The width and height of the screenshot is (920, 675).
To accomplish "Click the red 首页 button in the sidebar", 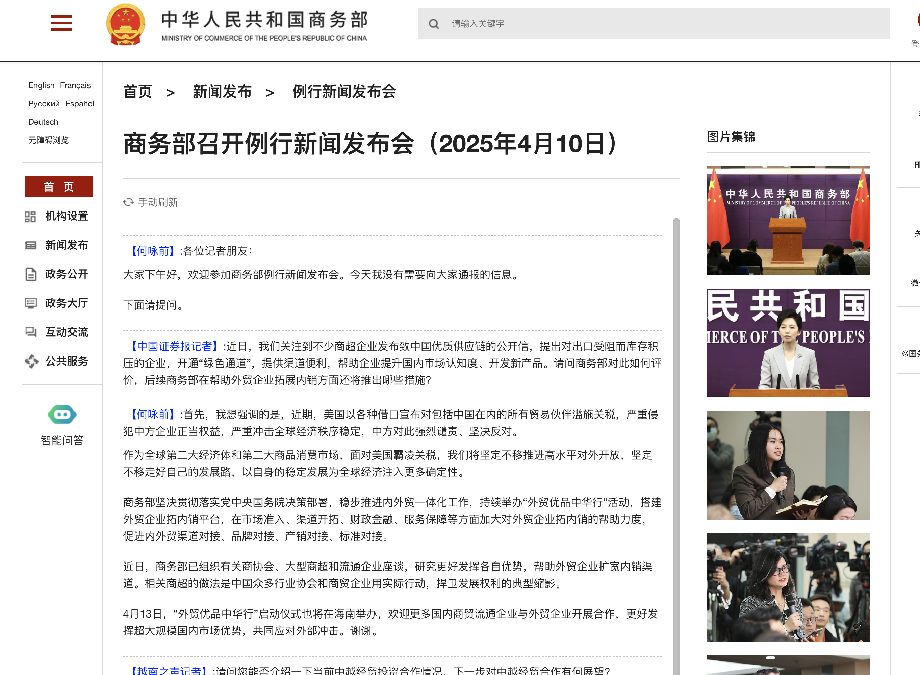I will (59, 187).
